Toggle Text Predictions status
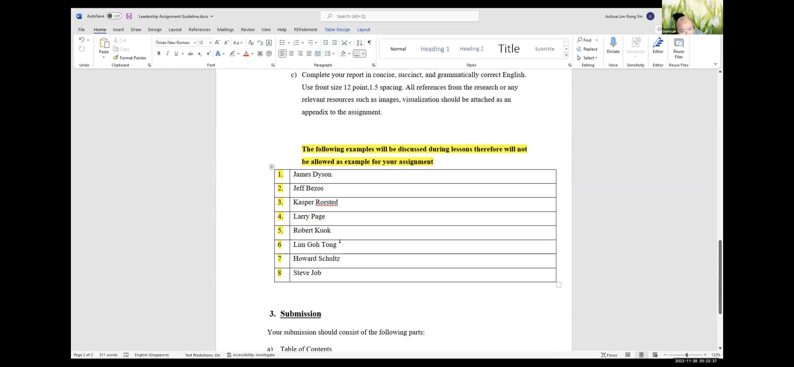The height and width of the screenshot is (367, 794). pyautogui.click(x=203, y=355)
